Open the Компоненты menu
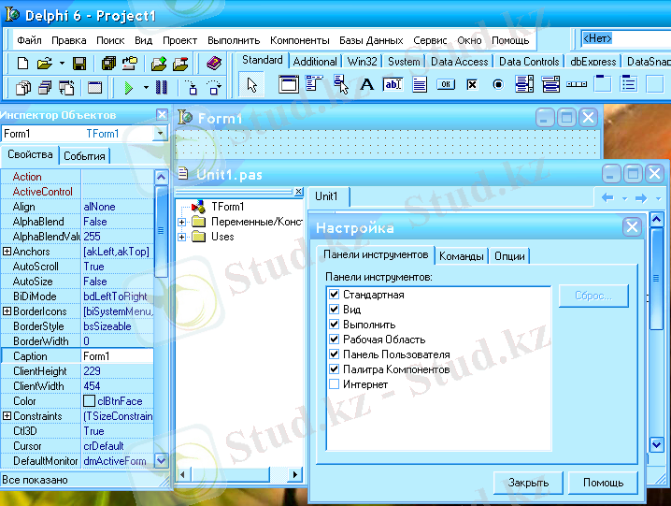Image resolution: width=671 pixels, height=506 pixels. 300,41
